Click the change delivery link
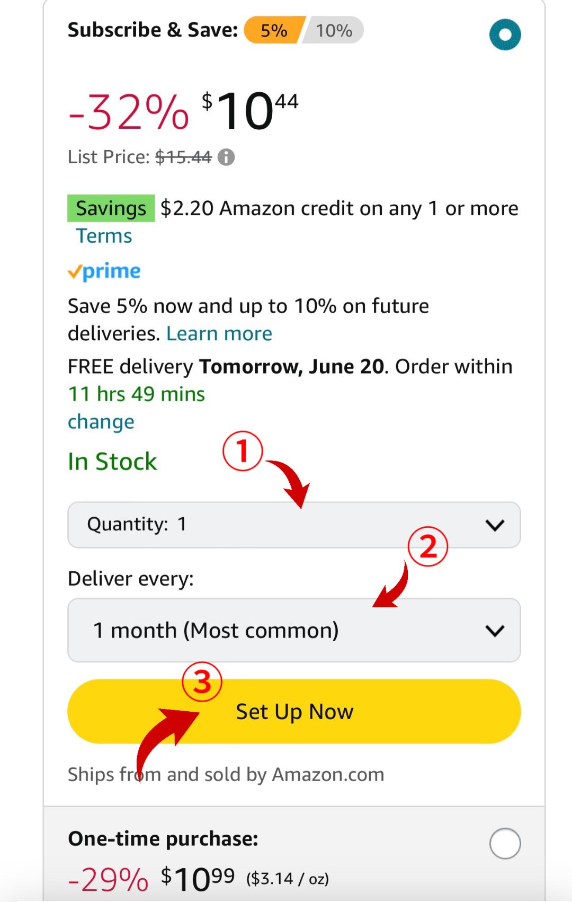This screenshot has width=572, height=902. click(x=101, y=422)
